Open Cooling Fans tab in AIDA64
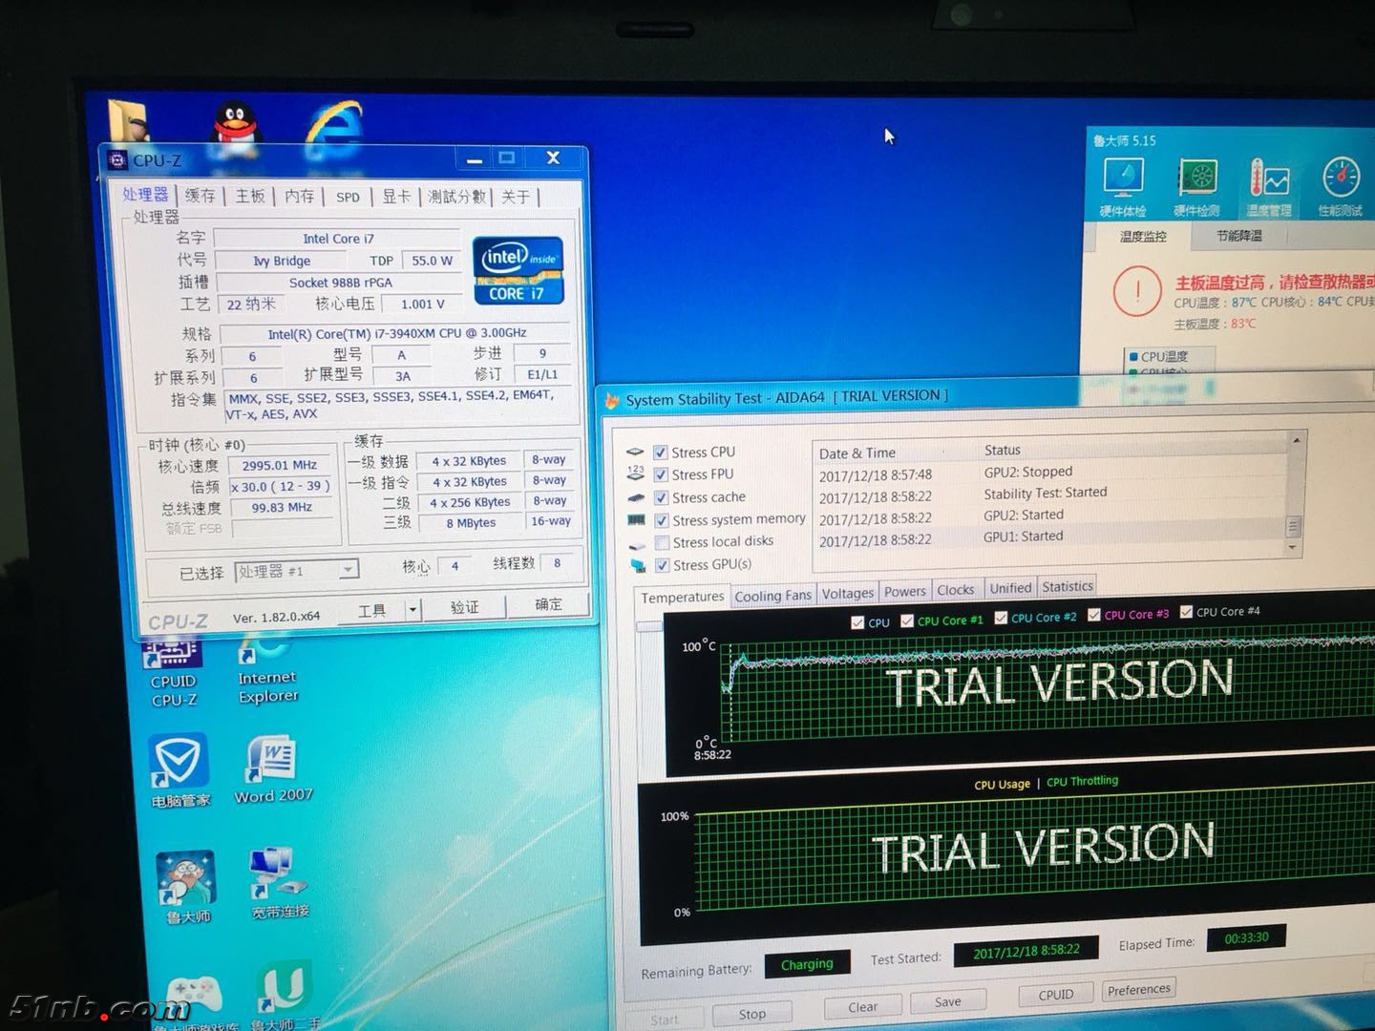This screenshot has width=1375, height=1031. tap(772, 596)
